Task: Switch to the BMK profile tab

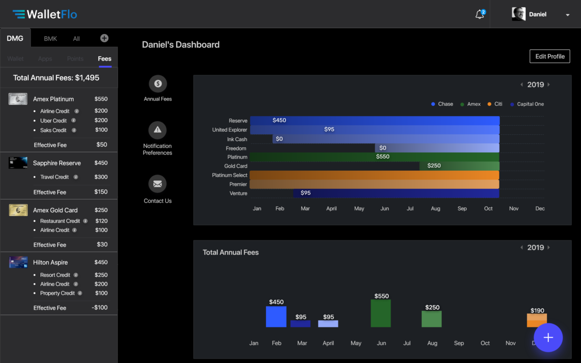Action: pyautogui.click(x=50, y=39)
